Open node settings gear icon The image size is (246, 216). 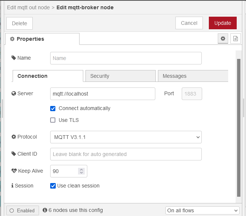pos(223,39)
